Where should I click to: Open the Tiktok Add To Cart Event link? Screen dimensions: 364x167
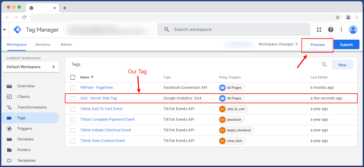101,109
